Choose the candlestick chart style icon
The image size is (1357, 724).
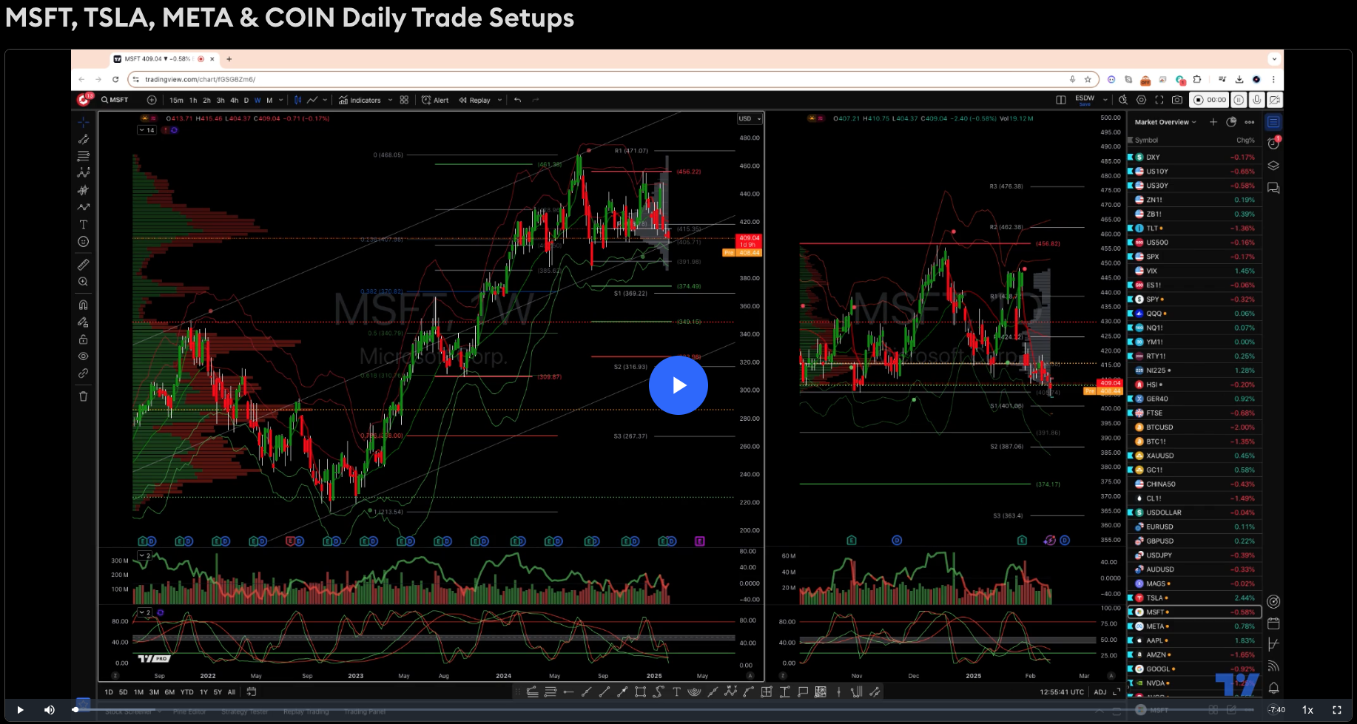pos(297,100)
